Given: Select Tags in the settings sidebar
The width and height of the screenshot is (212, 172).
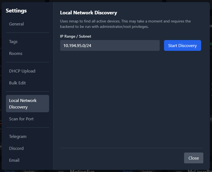Looking at the screenshot, I should click(13, 42).
